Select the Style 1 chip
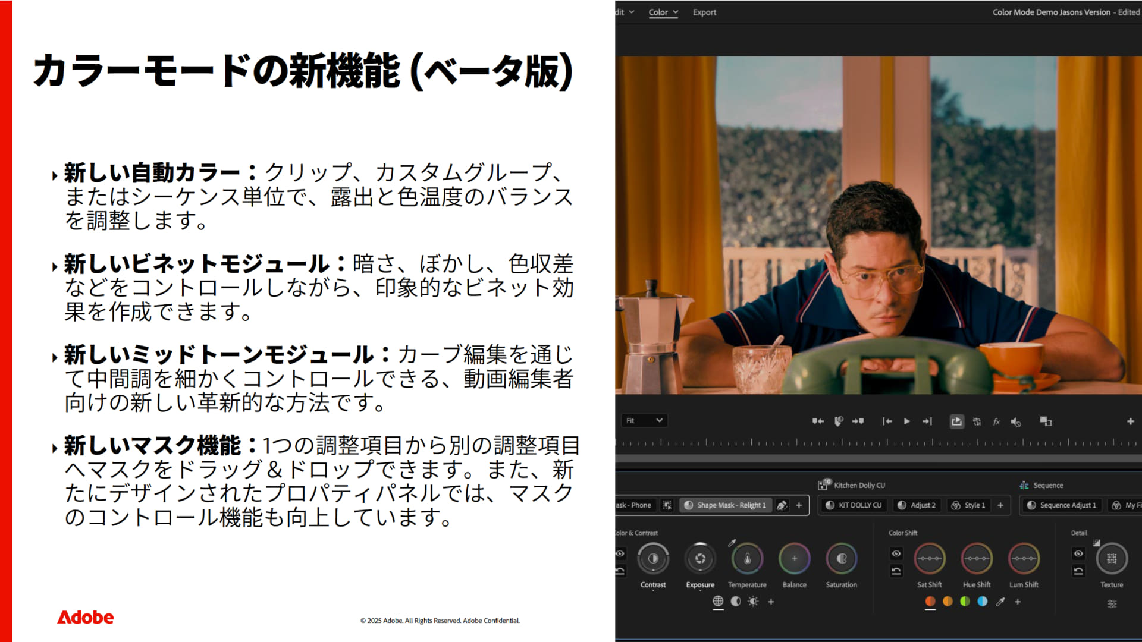The image size is (1142, 642). tap(968, 505)
